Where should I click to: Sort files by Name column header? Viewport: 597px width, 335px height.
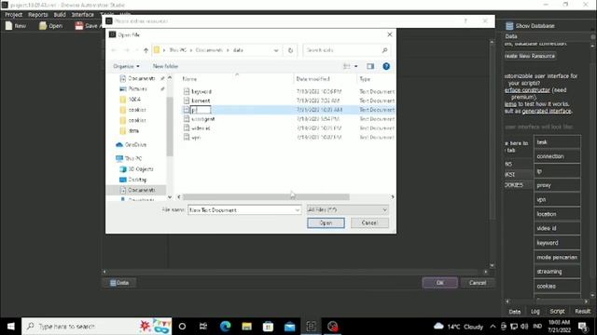[189, 79]
